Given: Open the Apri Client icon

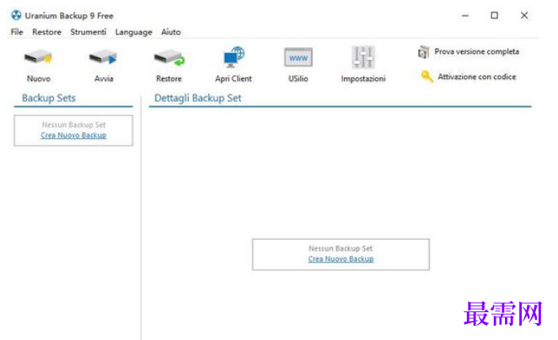Looking at the screenshot, I should [x=233, y=57].
